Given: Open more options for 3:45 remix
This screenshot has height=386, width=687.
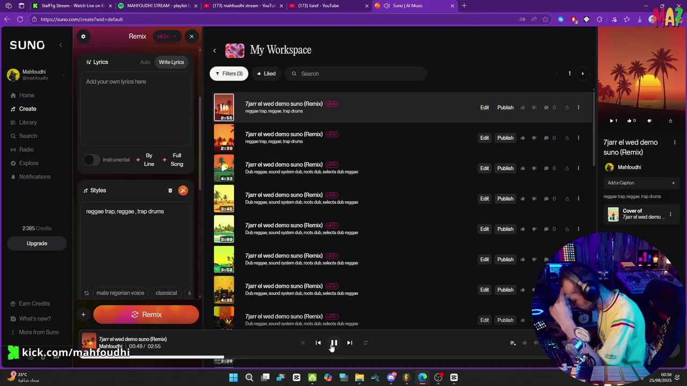Looking at the screenshot, I should tap(578, 199).
